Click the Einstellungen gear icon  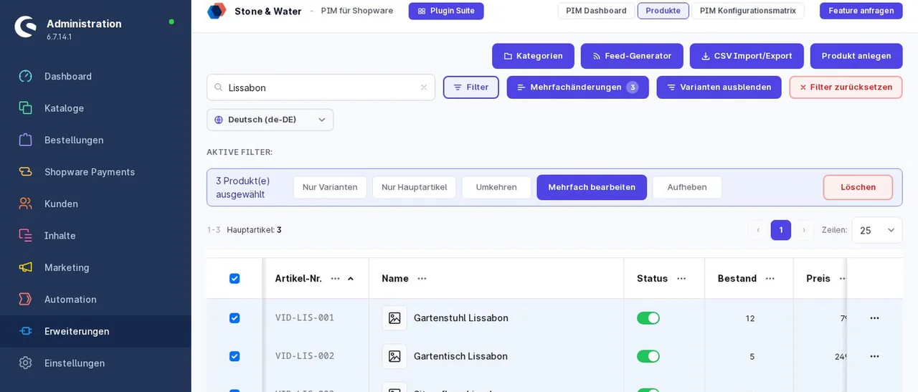[x=25, y=363]
